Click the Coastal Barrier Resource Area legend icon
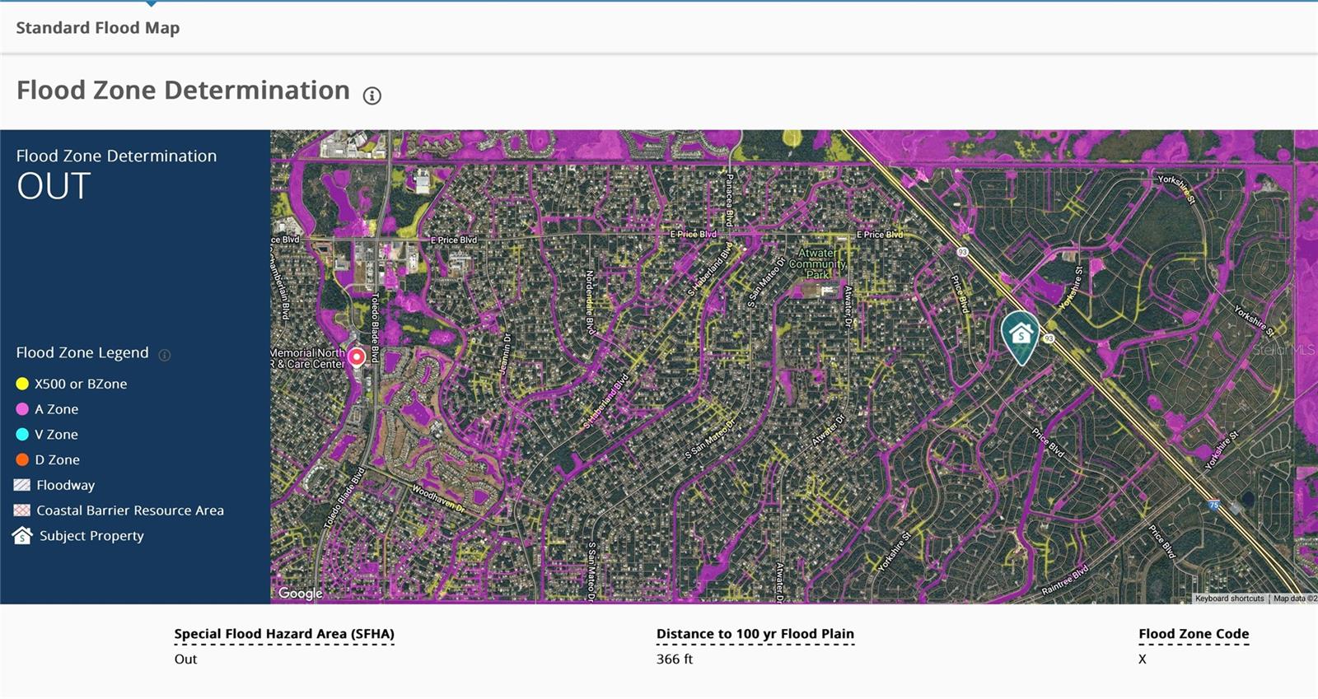The width and height of the screenshot is (1318, 699). (x=22, y=510)
